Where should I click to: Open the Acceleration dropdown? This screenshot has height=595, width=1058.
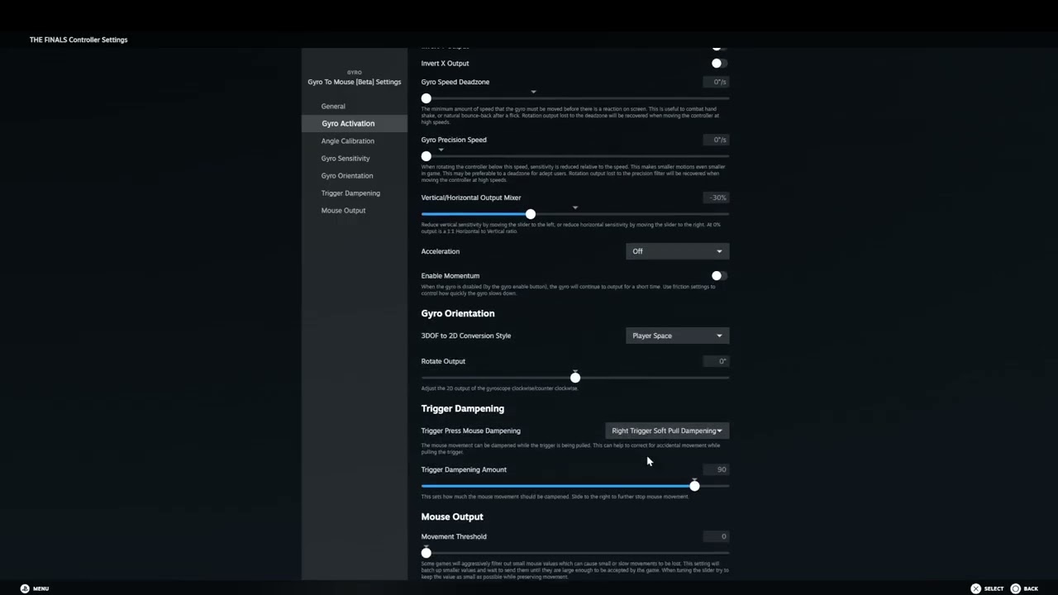677,251
